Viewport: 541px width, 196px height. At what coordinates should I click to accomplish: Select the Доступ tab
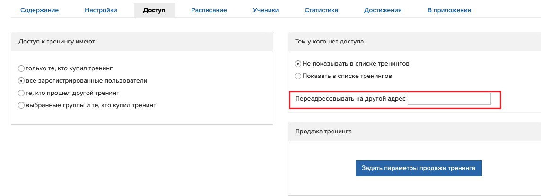(x=154, y=10)
